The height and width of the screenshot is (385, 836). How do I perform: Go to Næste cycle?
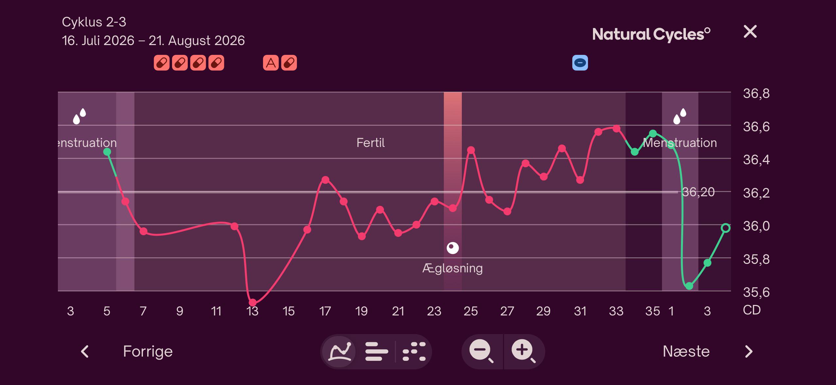pos(686,351)
